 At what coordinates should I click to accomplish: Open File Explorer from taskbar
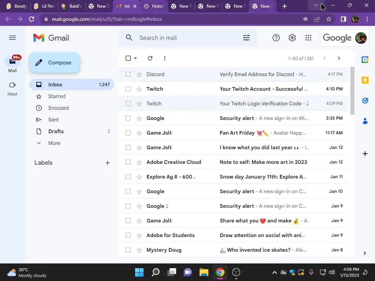point(204,272)
